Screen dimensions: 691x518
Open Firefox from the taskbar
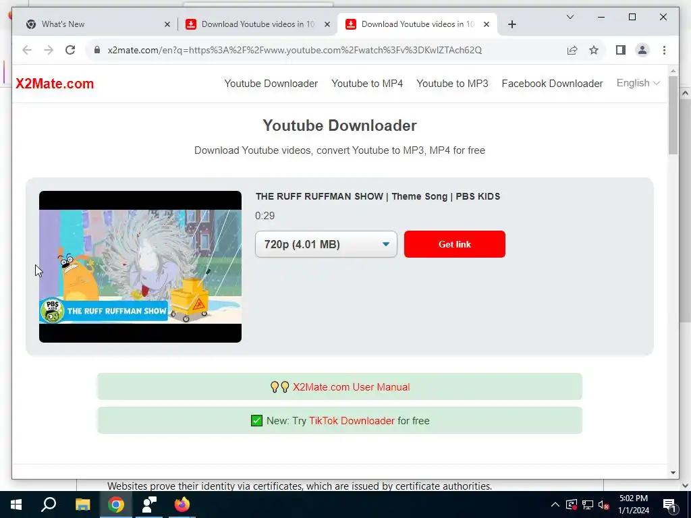point(182,505)
